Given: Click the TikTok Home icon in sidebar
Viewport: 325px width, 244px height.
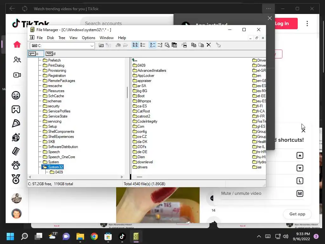Looking at the screenshot, I should click(17, 44).
